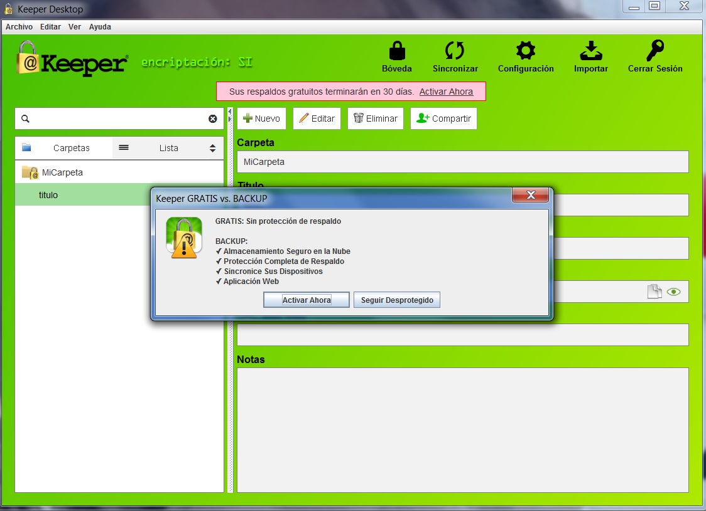Click the warning padlock dialog icon

click(x=184, y=237)
